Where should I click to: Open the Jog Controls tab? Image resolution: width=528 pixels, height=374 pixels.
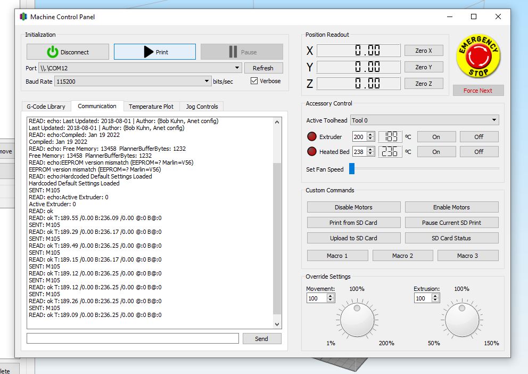click(202, 107)
